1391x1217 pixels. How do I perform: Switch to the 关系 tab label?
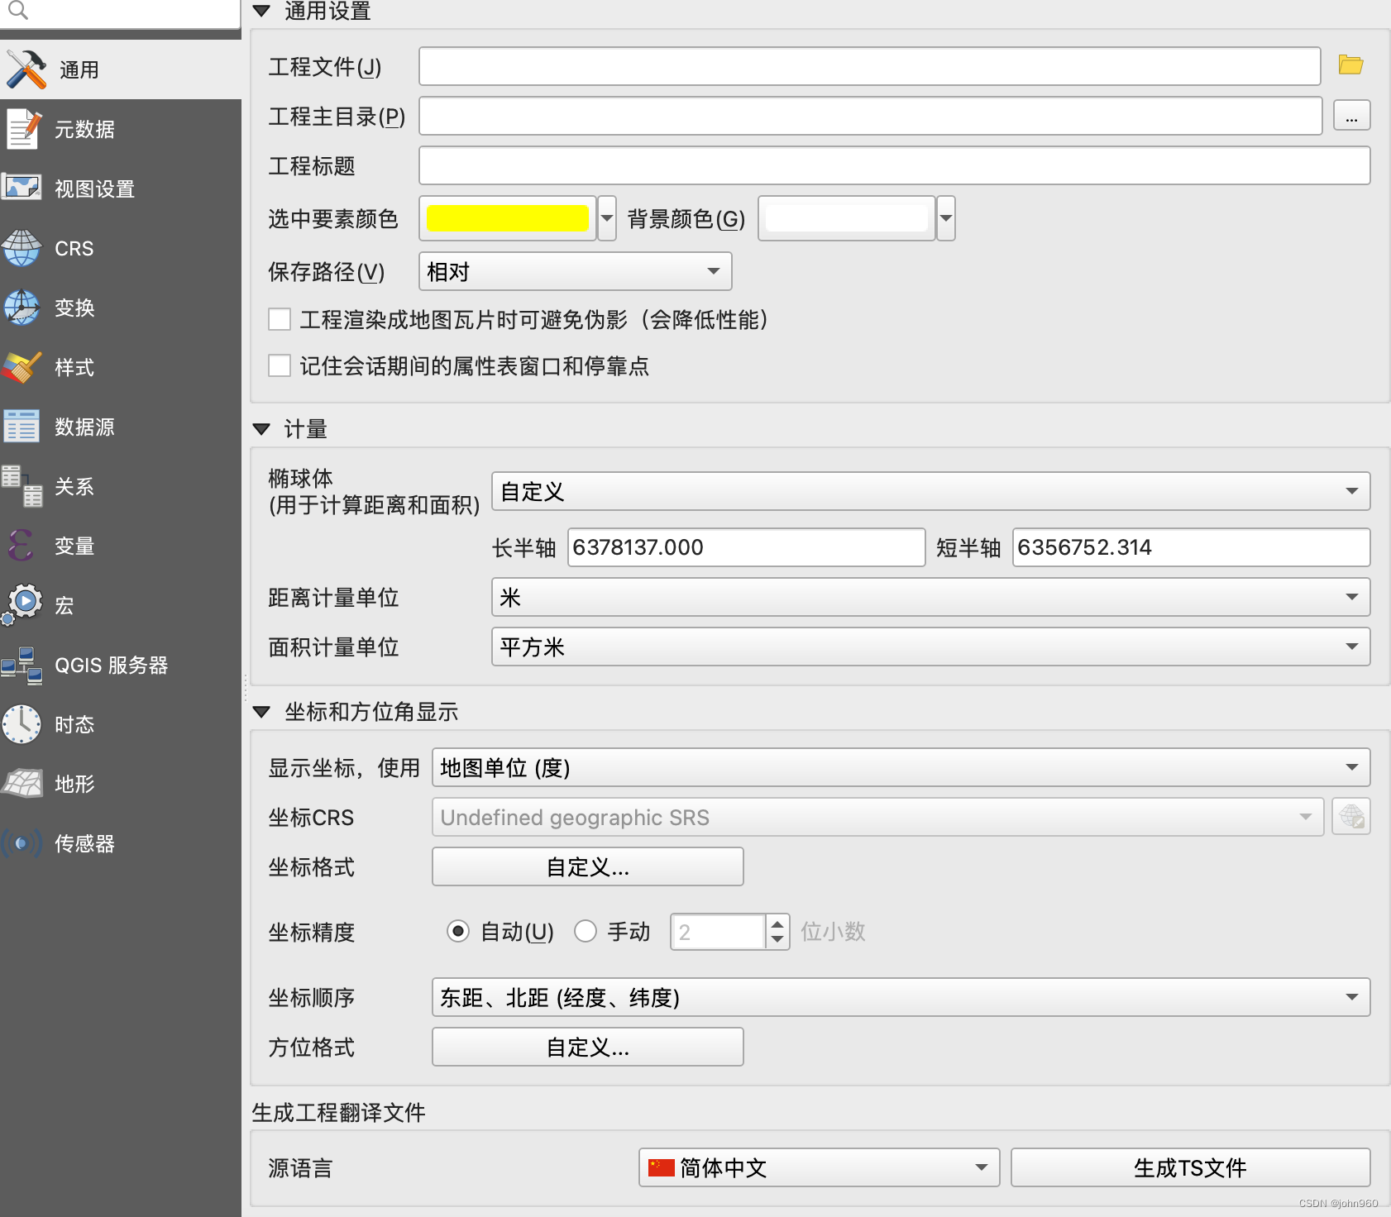[x=74, y=487]
